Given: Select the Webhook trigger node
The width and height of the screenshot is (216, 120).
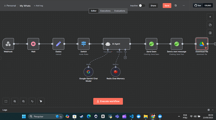Looking at the screenshot, I should click(x=8, y=44).
